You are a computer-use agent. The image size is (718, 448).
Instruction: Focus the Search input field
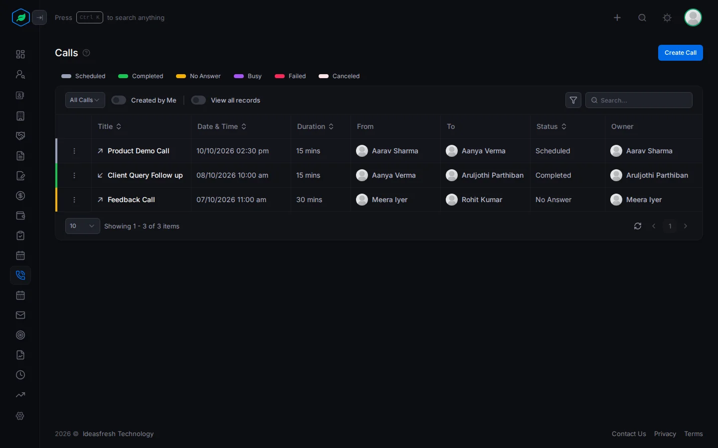point(639,100)
